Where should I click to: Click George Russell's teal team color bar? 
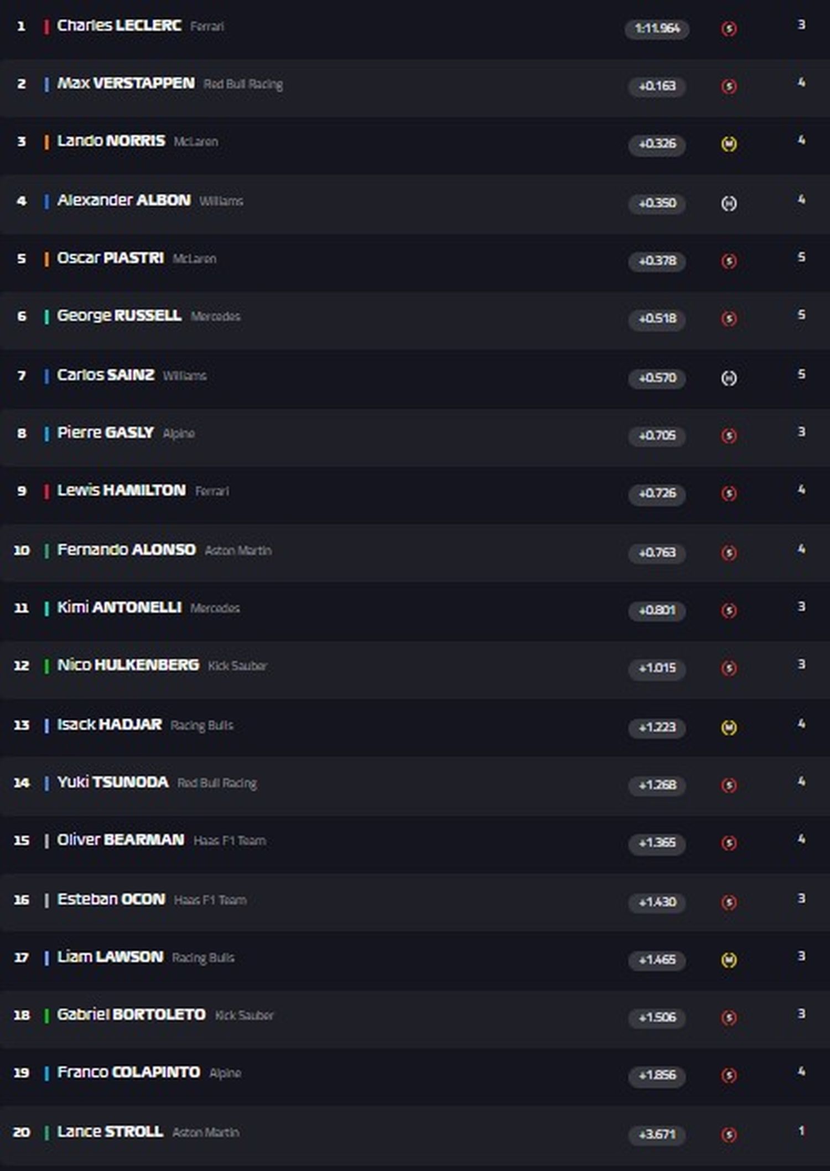pyautogui.click(x=46, y=317)
